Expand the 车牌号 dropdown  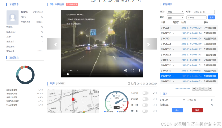[x=196, y=18]
